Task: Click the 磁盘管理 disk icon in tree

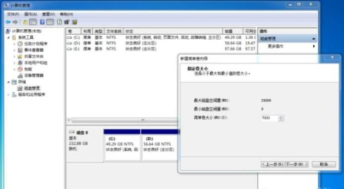Action: tap(20, 88)
